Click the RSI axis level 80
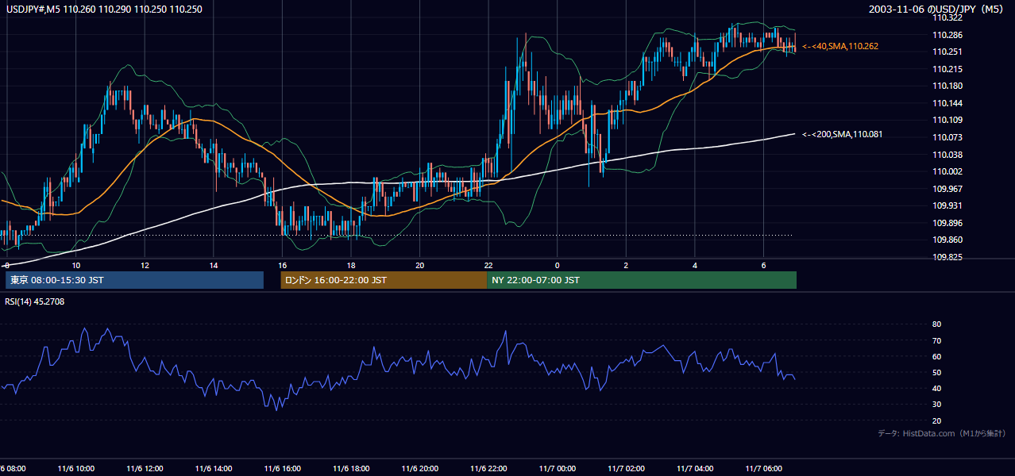The height and width of the screenshot is (476, 1015). pyautogui.click(x=936, y=324)
